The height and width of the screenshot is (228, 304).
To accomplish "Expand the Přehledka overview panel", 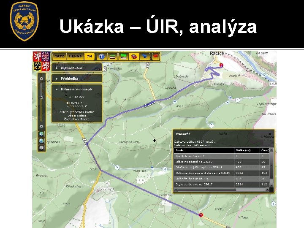I will 77,79.
